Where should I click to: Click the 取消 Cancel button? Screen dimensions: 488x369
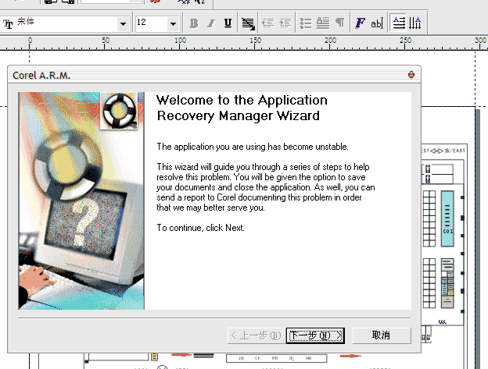coord(382,335)
